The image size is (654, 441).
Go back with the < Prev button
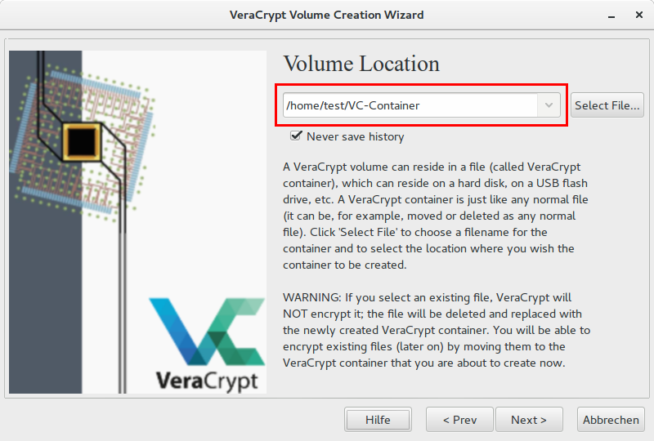(459, 420)
